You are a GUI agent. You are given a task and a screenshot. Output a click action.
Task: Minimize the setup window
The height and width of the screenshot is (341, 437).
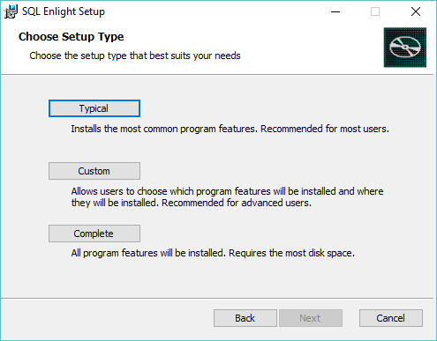click(x=335, y=11)
